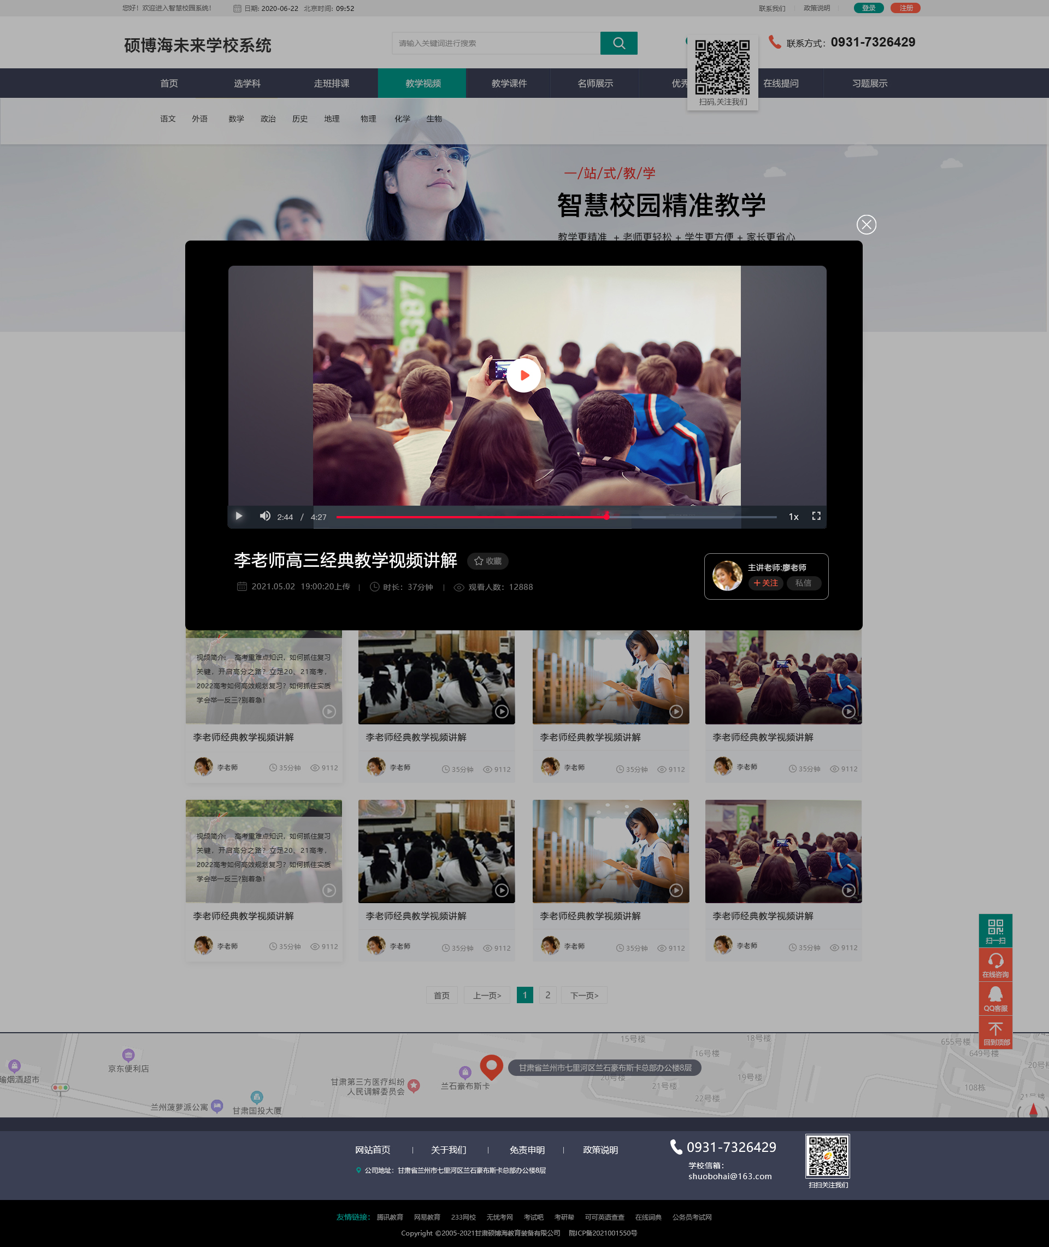Open the QQ客服 sidebar icon
The image size is (1049, 1247).
pos(995,998)
